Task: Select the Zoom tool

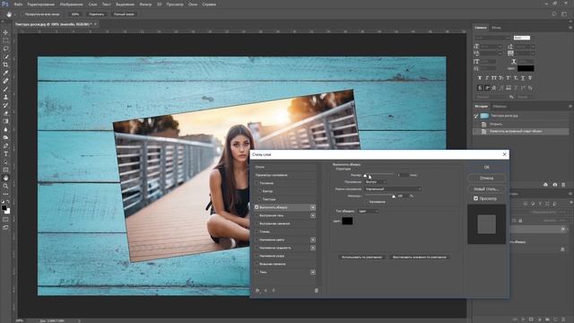Action: click(x=5, y=186)
